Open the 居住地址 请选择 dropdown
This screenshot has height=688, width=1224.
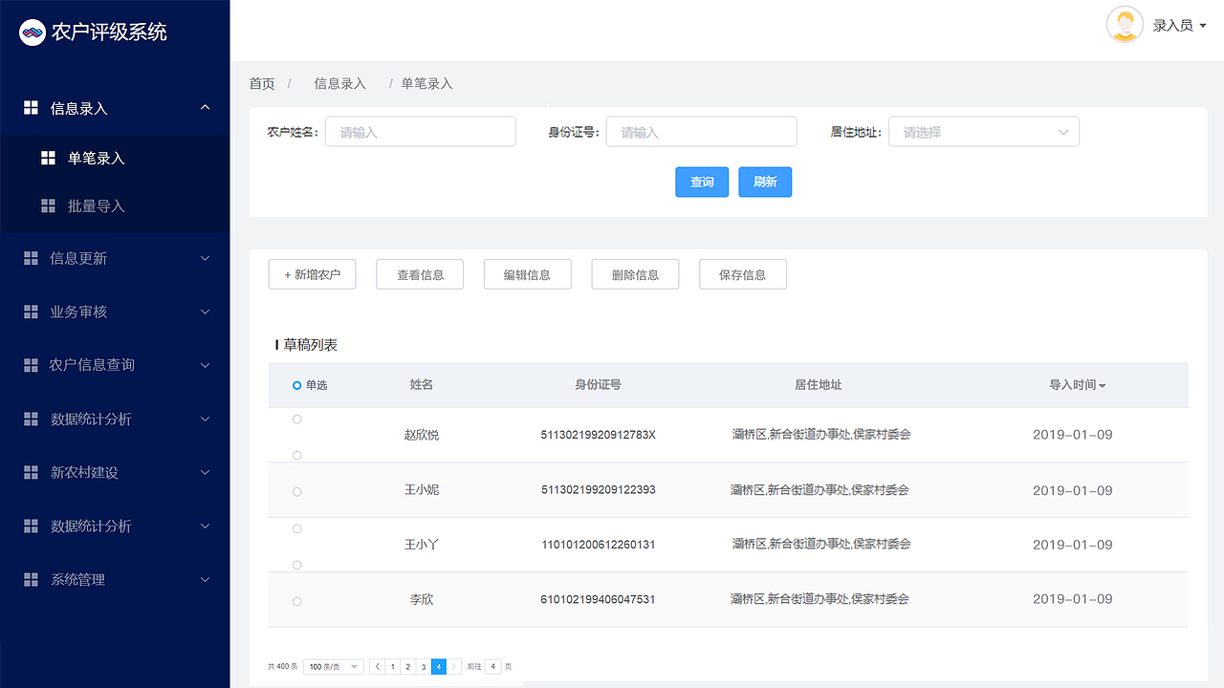(984, 131)
